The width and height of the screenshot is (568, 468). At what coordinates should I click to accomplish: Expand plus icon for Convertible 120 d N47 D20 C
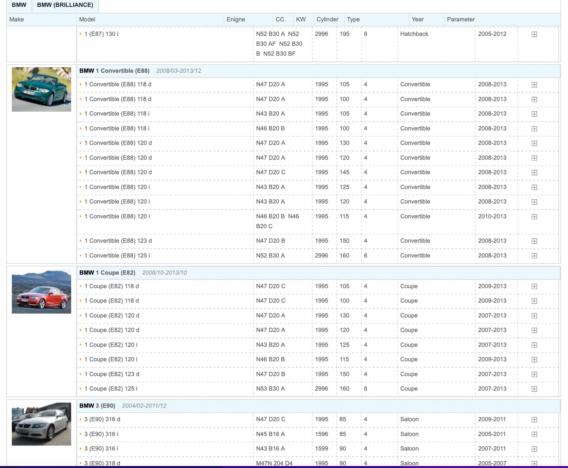click(x=534, y=173)
